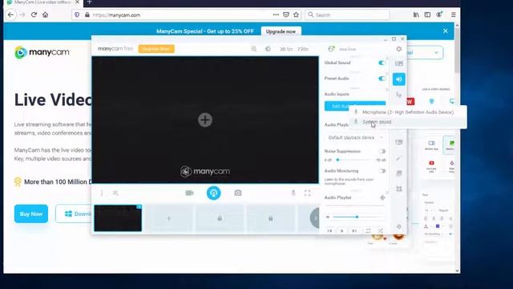Click the second locked preset slot

point(271,218)
